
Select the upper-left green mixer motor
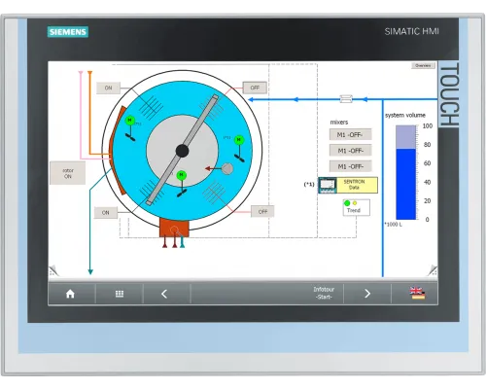130,121
